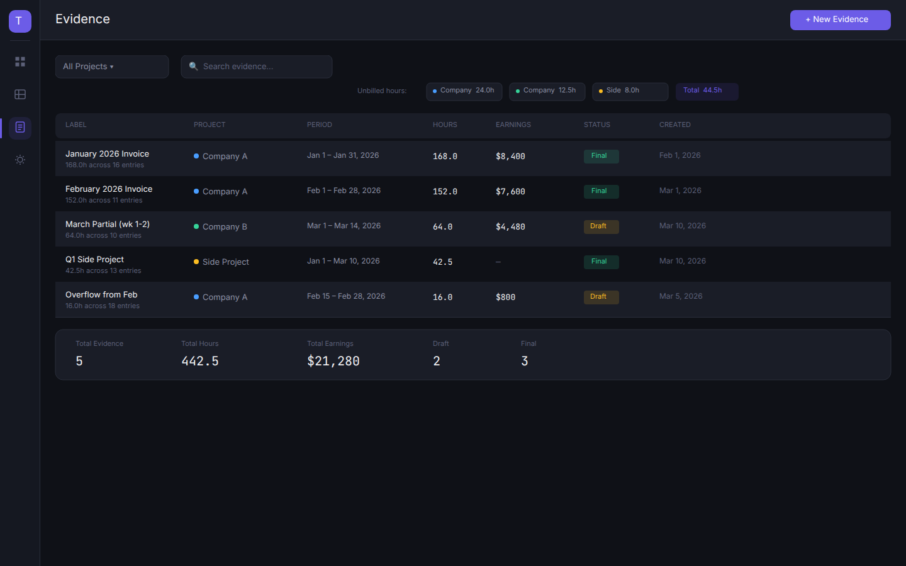Select the Evidence document icon in sidebar
The image size is (906, 566).
tap(20, 128)
